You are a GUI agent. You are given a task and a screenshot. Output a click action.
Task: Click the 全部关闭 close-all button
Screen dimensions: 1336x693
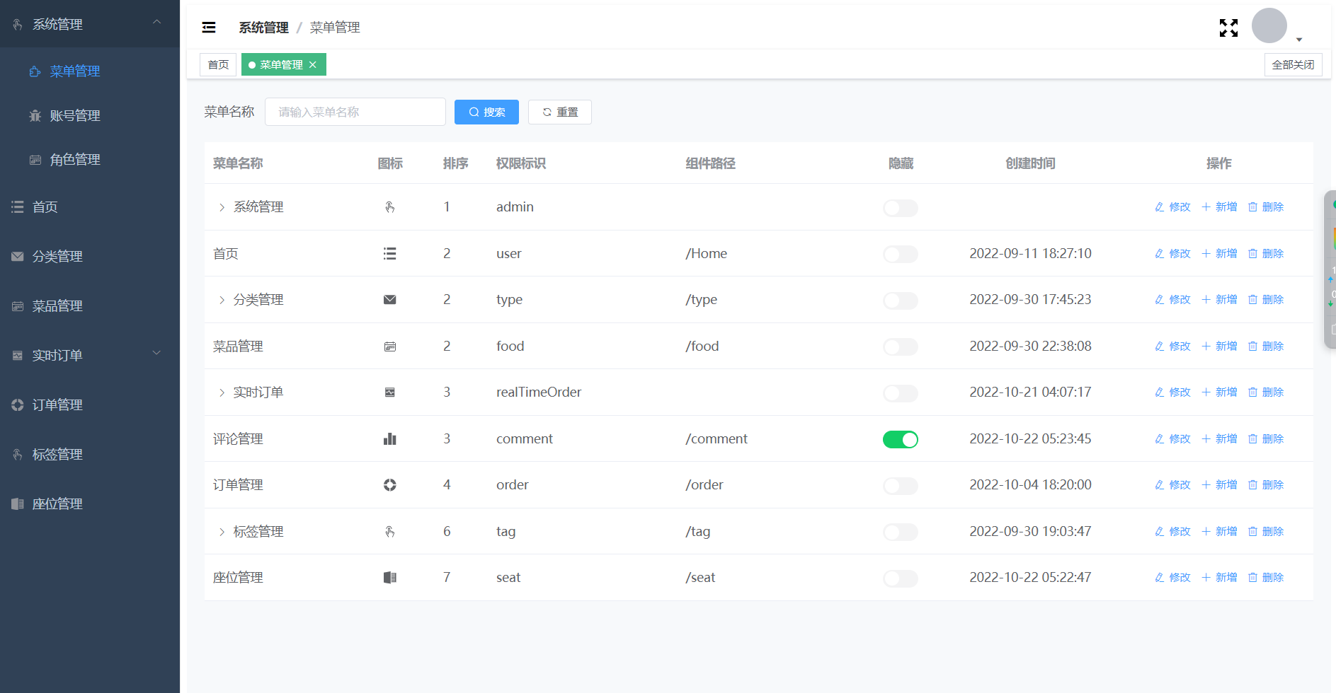pos(1293,64)
